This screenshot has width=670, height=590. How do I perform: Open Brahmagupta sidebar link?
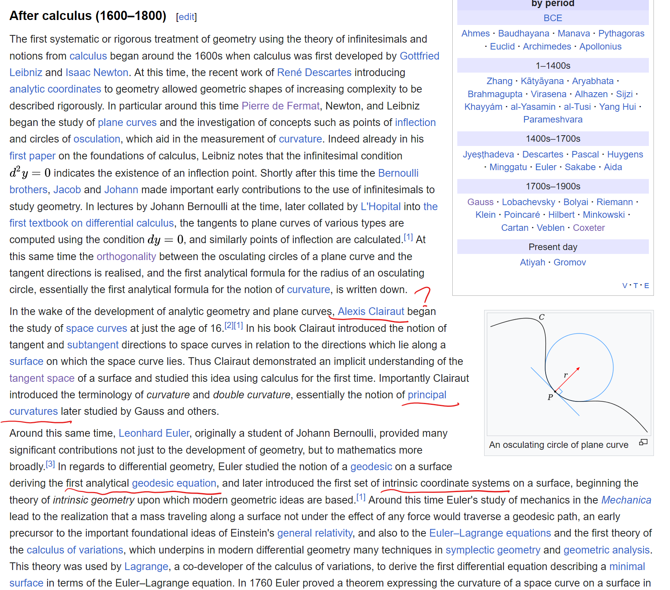[495, 94]
